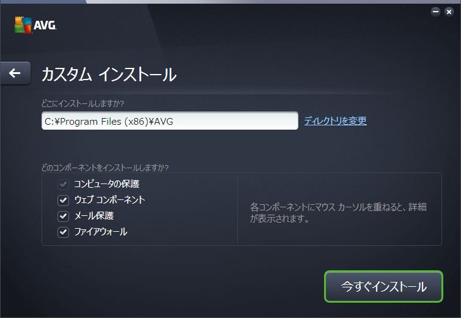
Task: Click the 各コンポーネントにマウス hint description text
Action: [x=338, y=213]
